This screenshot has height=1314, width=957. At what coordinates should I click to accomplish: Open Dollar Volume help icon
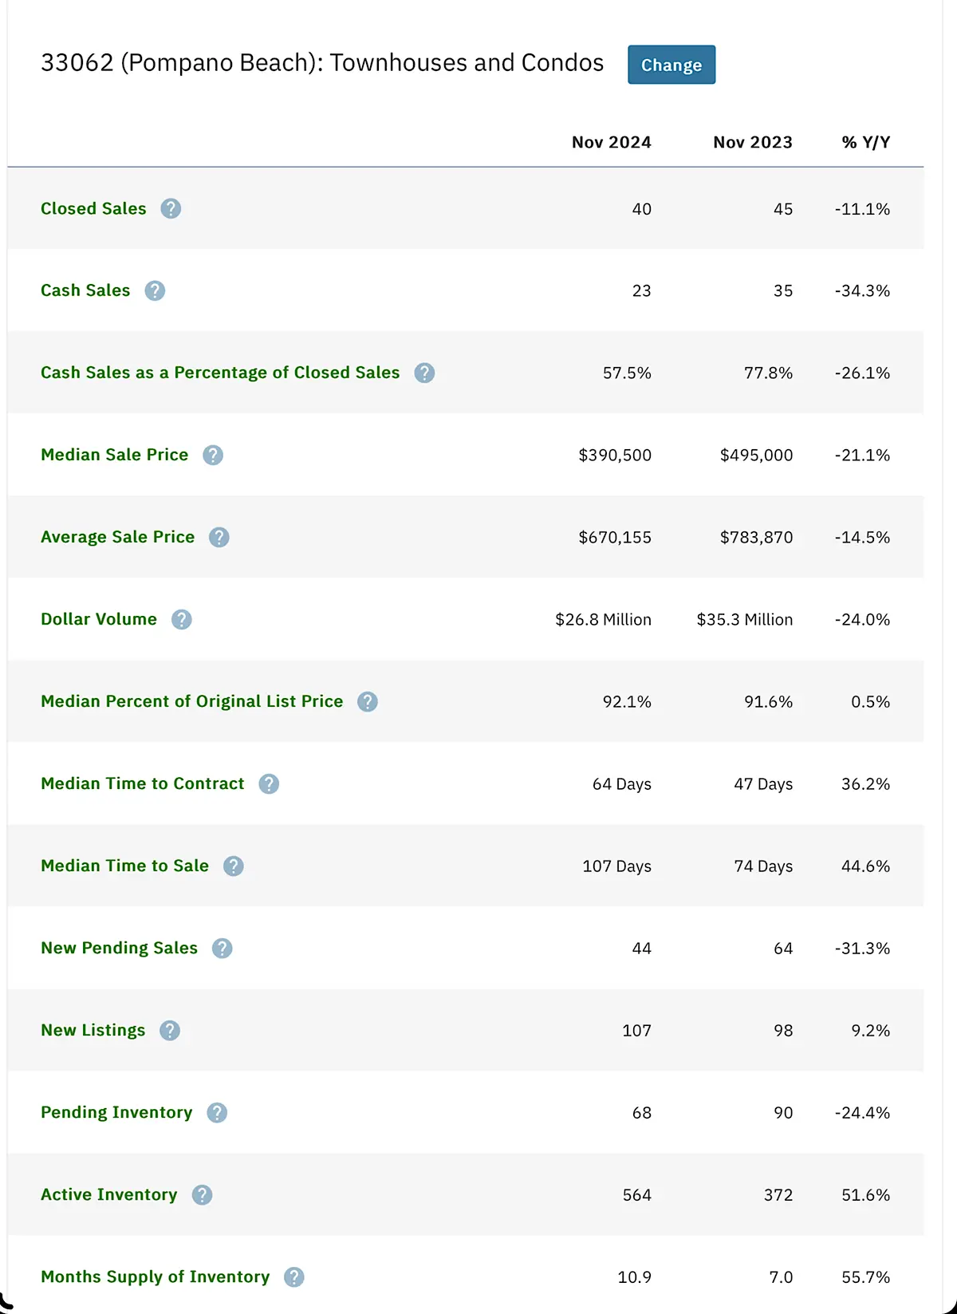pos(182,619)
